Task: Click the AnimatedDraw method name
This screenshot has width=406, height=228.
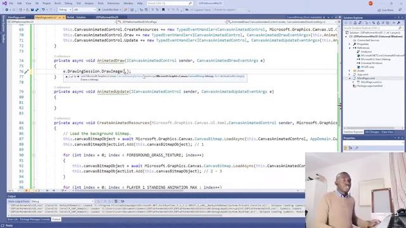Action: (111, 61)
